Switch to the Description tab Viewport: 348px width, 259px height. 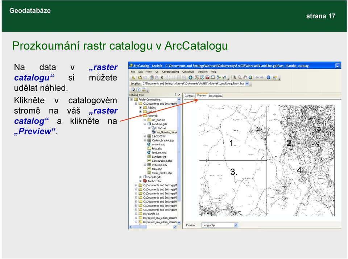[x=215, y=96]
